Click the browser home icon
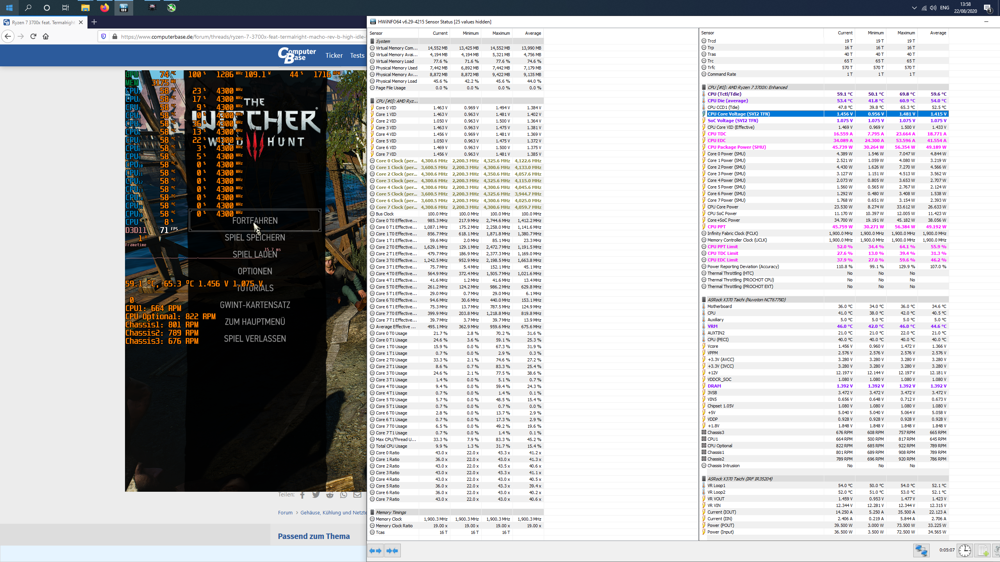This screenshot has width=1000, height=562. click(x=46, y=36)
